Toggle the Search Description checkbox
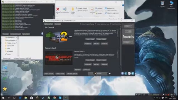 (110, 24)
